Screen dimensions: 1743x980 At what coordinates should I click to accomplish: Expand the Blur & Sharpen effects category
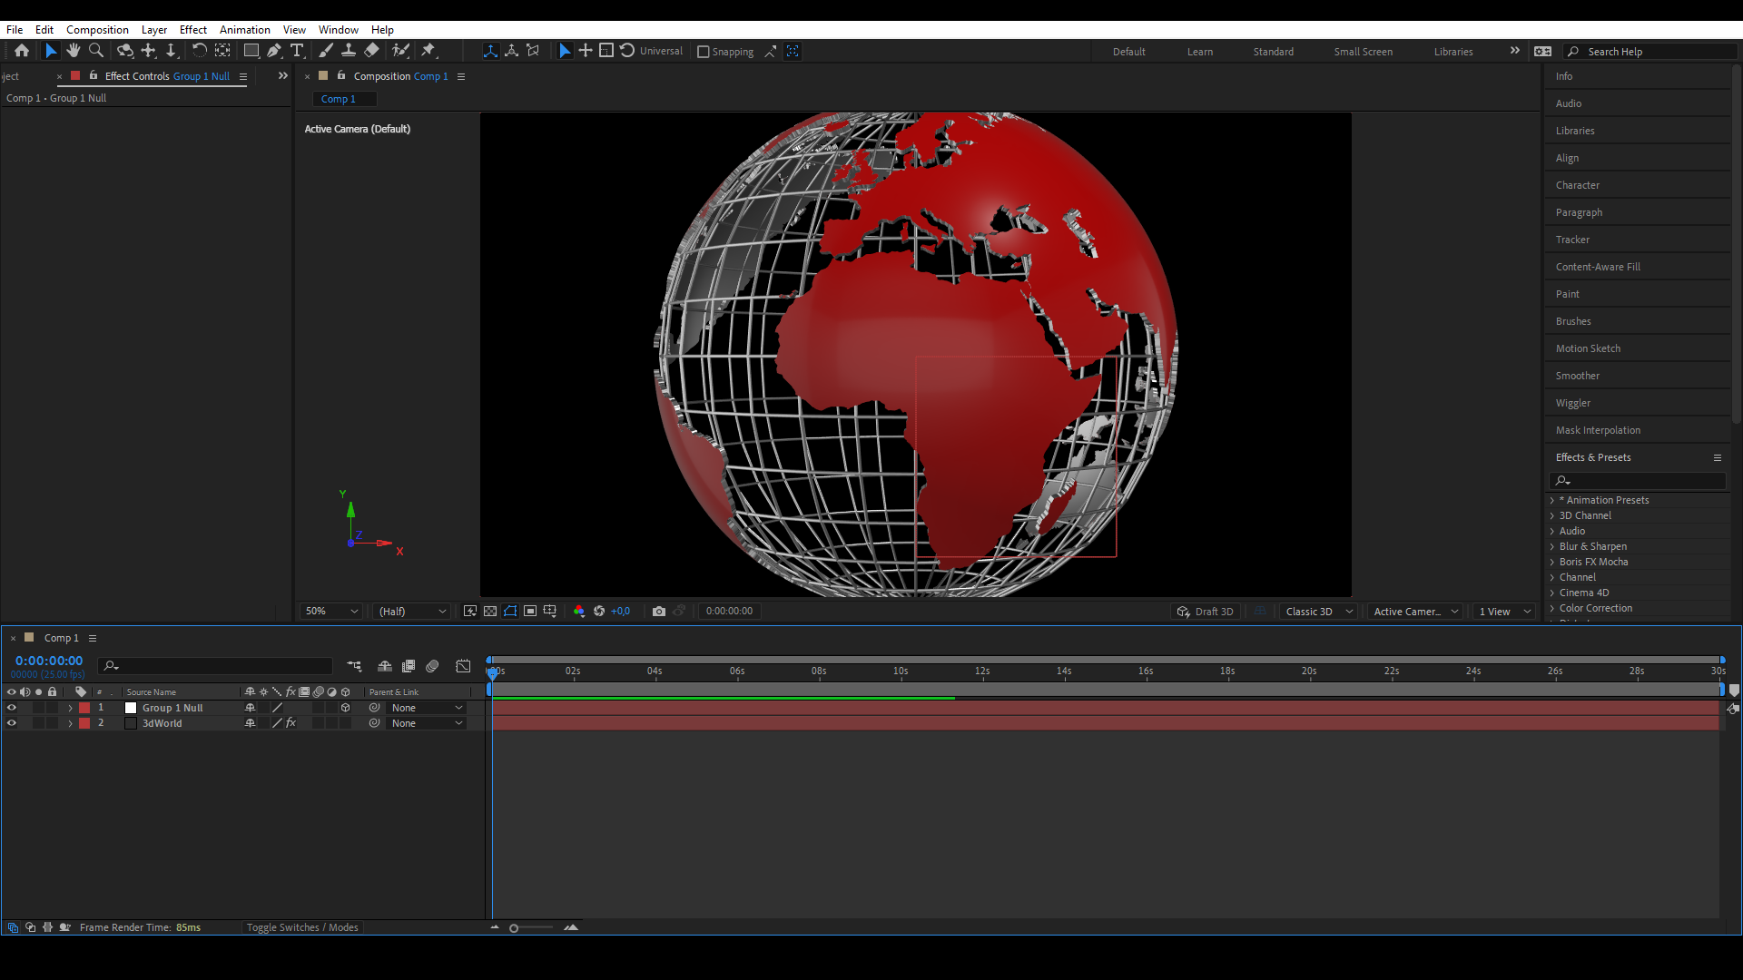click(x=1552, y=546)
